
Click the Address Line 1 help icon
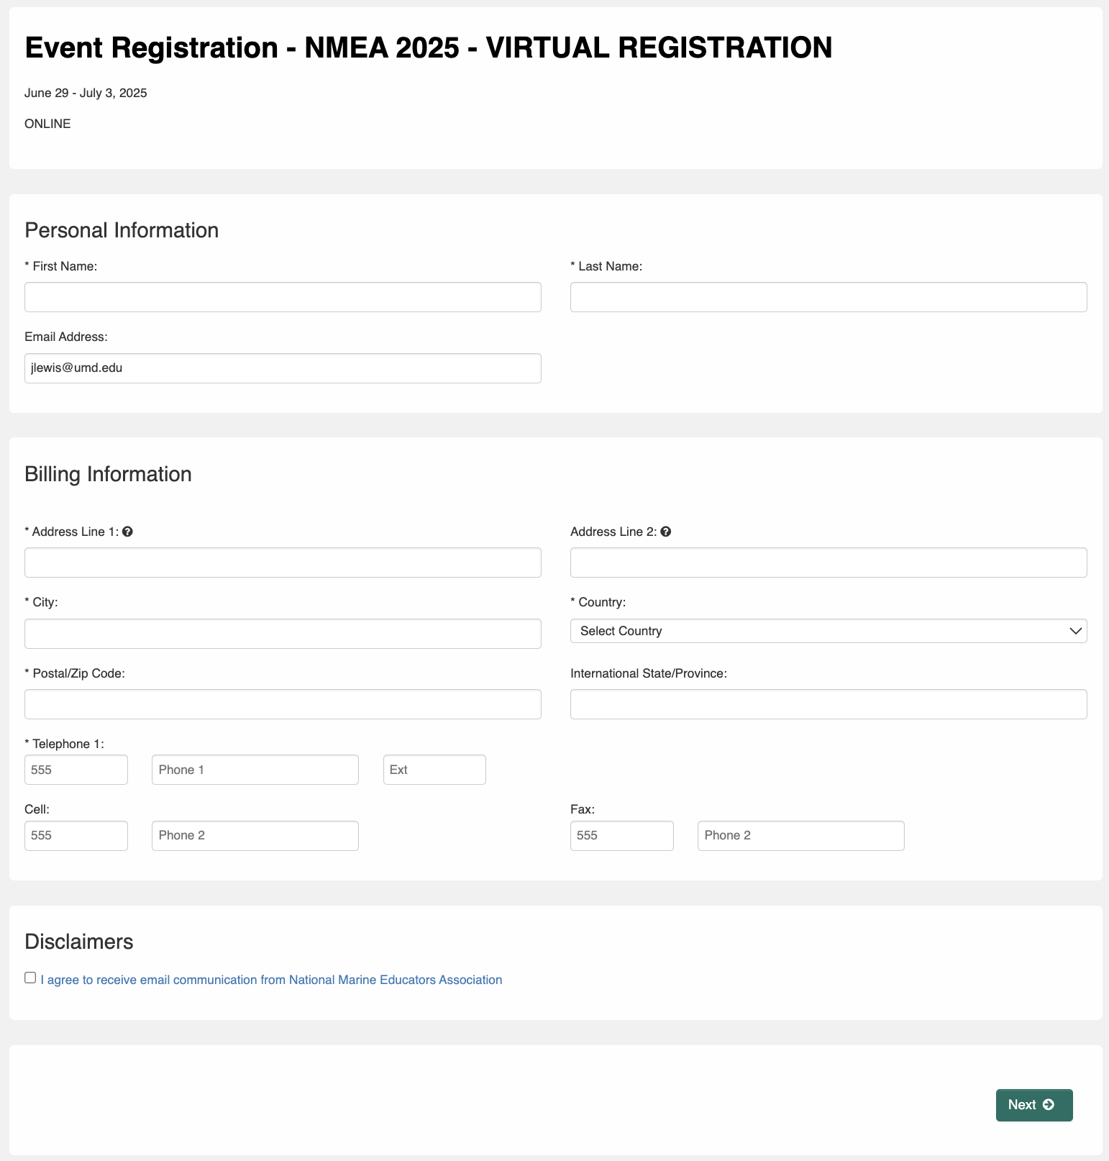pos(127,532)
